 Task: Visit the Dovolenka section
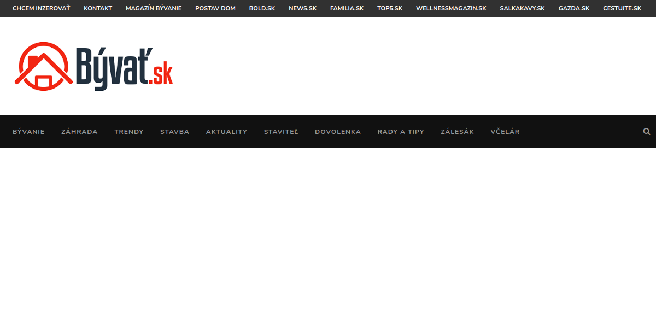[x=338, y=132]
